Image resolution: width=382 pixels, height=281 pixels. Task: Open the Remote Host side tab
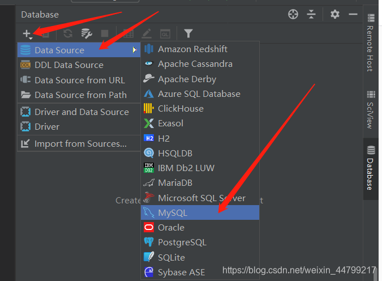coord(371,43)
